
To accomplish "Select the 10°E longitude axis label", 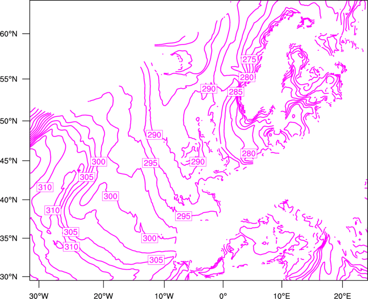I will [282, 295].
